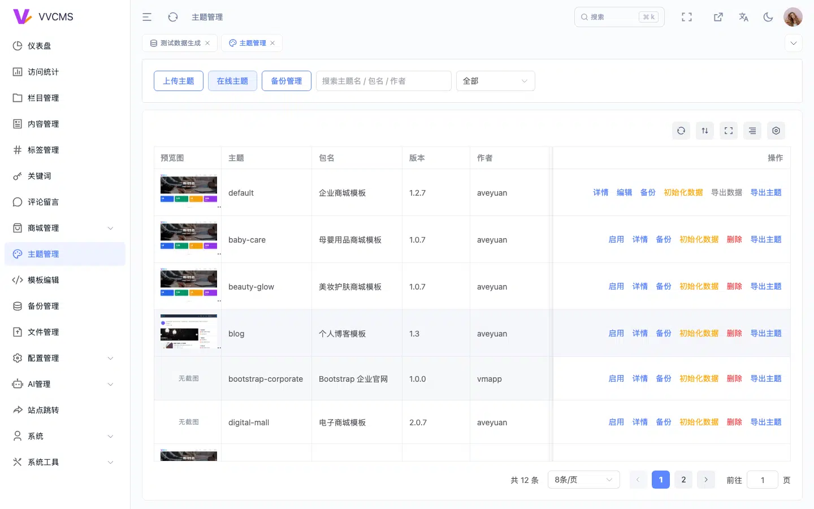
Task: Open the external link icon in header
Action: [x=718, y=17]
